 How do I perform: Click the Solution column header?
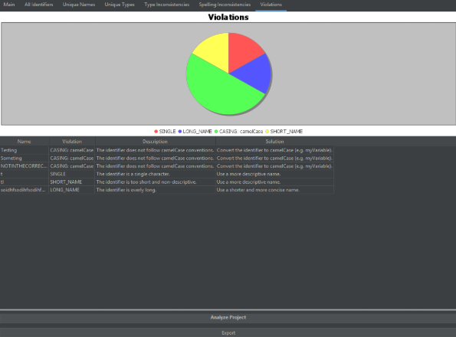pos(274,142)
